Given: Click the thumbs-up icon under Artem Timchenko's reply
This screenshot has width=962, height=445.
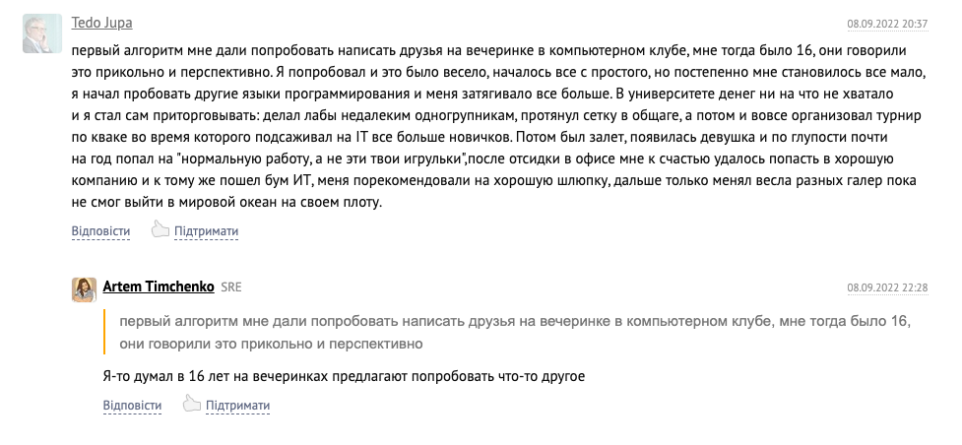Looking at the screenshot, I should (191, 404).
